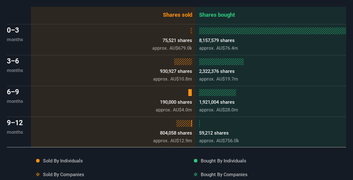Viewport: 353px width, 180px height.
Task: Click the 6–9 months solid orange sold bar
Action: click(x=190, y=93)
